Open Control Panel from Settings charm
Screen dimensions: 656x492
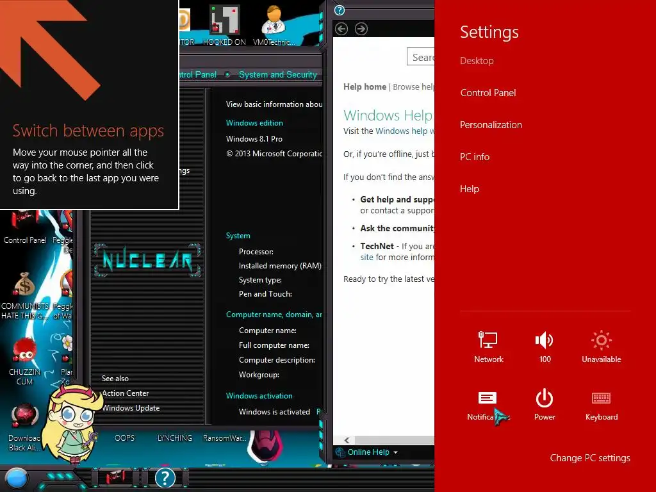[x=488, y=93]
